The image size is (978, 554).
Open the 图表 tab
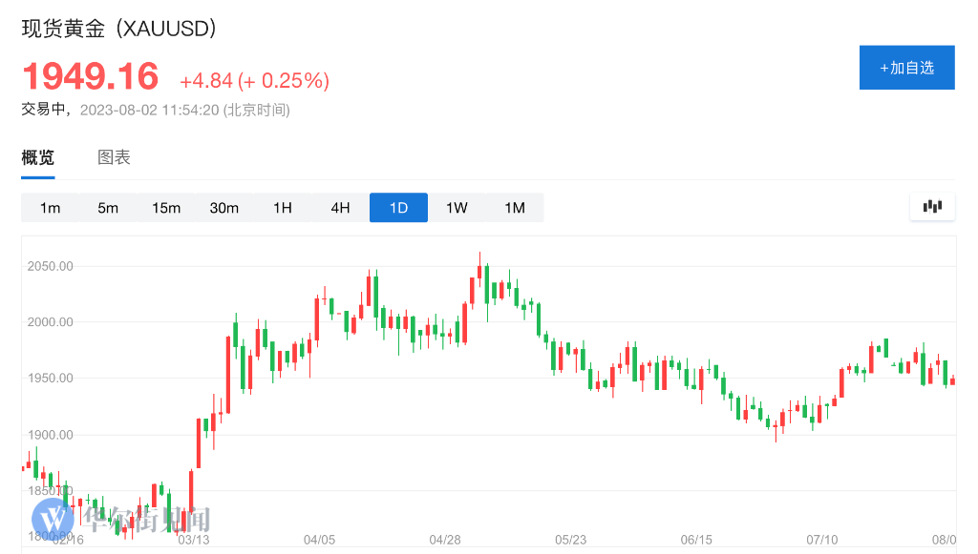pyautogui.click(x=114, y=157)
